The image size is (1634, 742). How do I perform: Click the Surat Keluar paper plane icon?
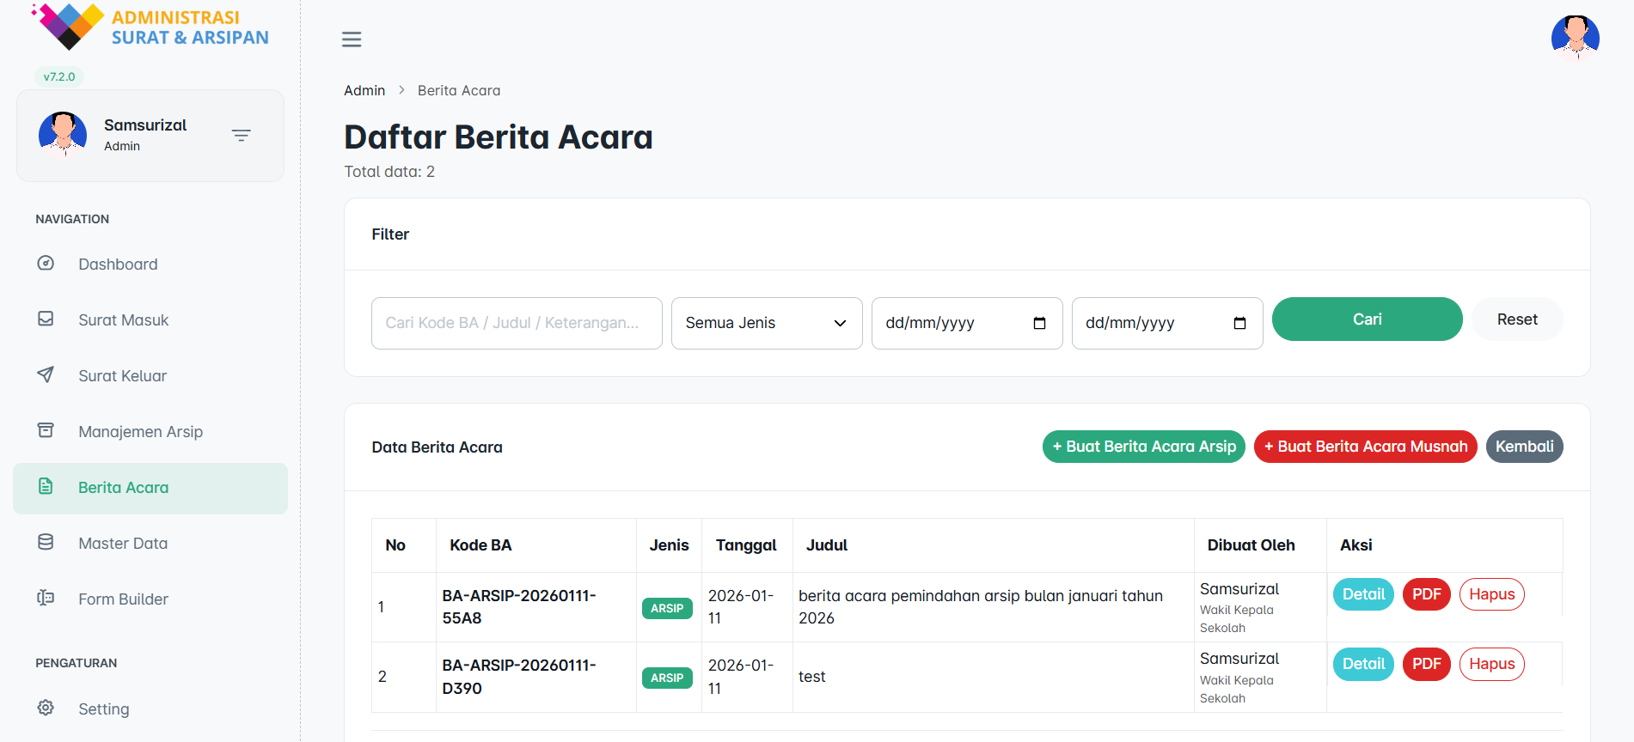[46, 375]
